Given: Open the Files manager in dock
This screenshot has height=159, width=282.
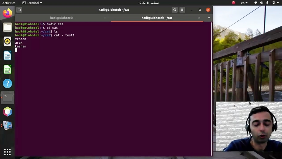Looking at the screenshot, I should tap(8, 27).
